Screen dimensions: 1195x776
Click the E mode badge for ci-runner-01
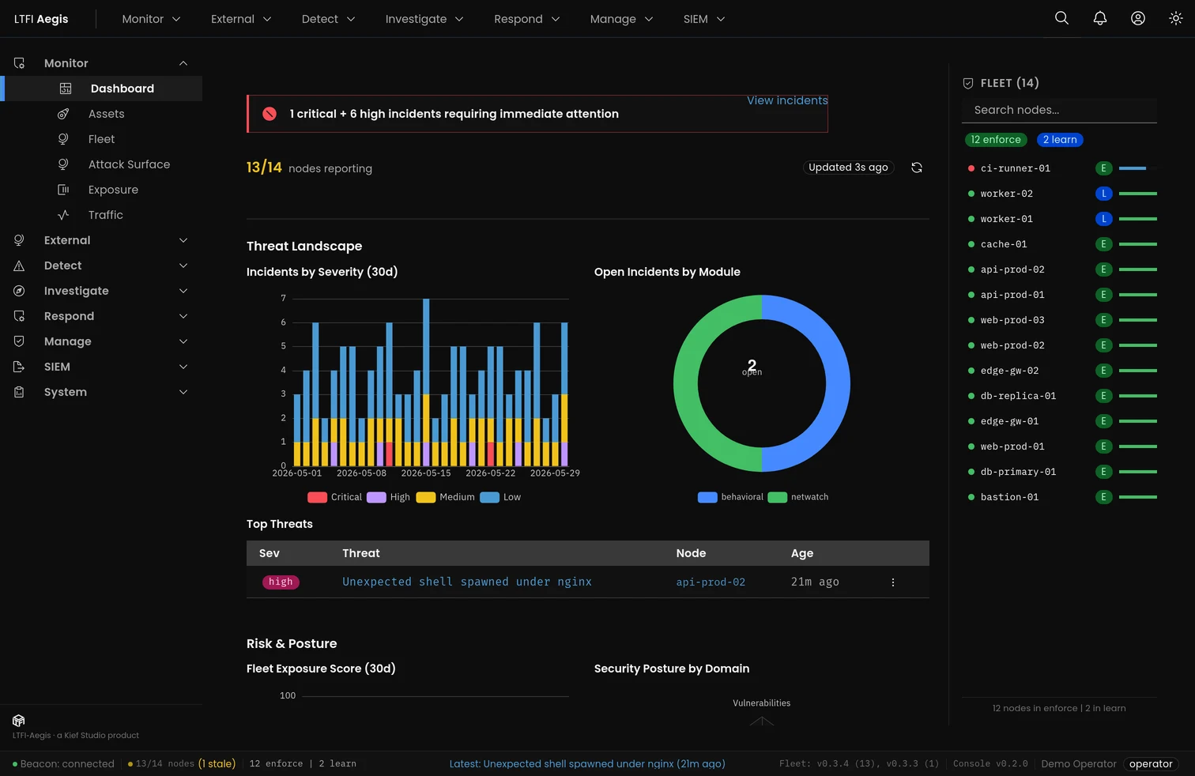point(1104,168)
